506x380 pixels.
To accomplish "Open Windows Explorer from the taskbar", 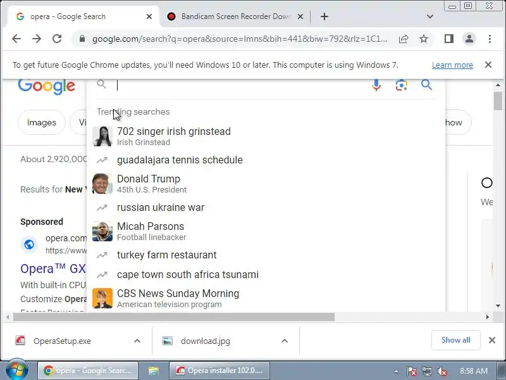I will tap(154, 370).
